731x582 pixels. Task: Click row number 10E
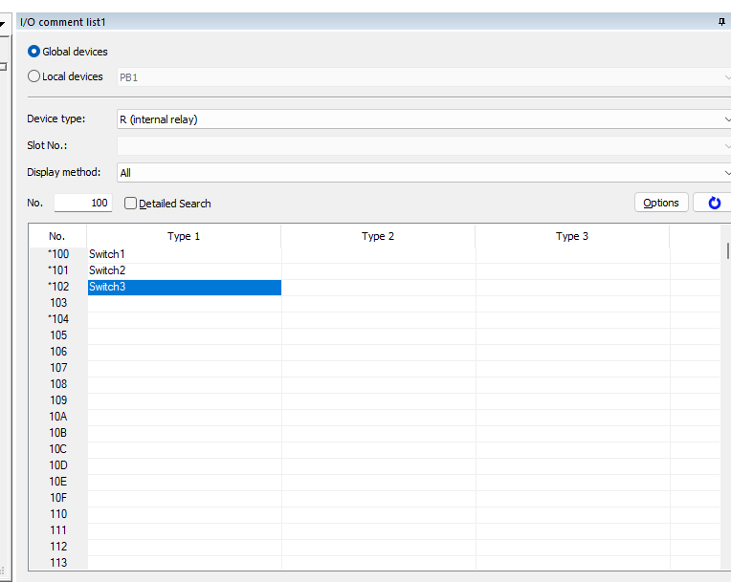(x=58, y=482)
